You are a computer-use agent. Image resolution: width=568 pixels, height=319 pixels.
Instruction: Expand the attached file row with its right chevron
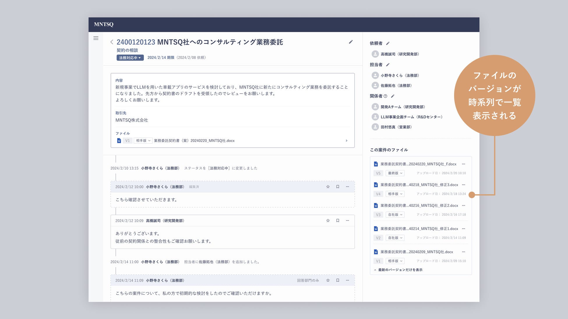(x=346, y=141)
